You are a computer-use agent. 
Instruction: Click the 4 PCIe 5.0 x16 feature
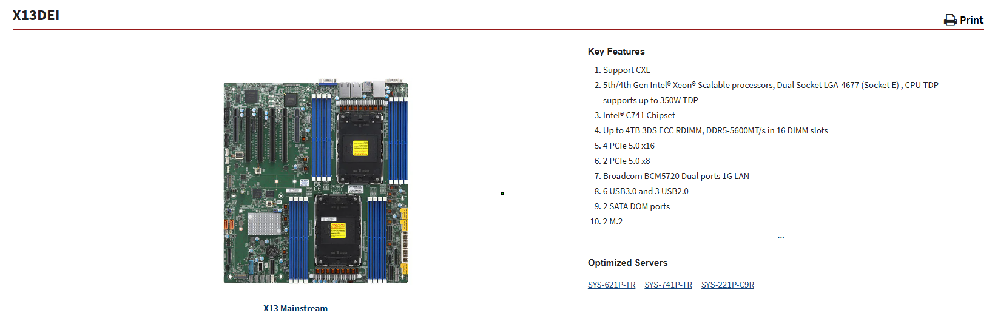point(628,146)
